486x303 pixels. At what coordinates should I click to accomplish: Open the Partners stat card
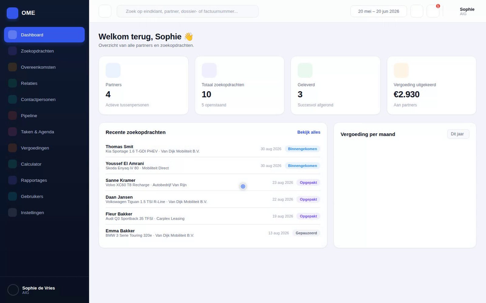(x=143, y=85)
